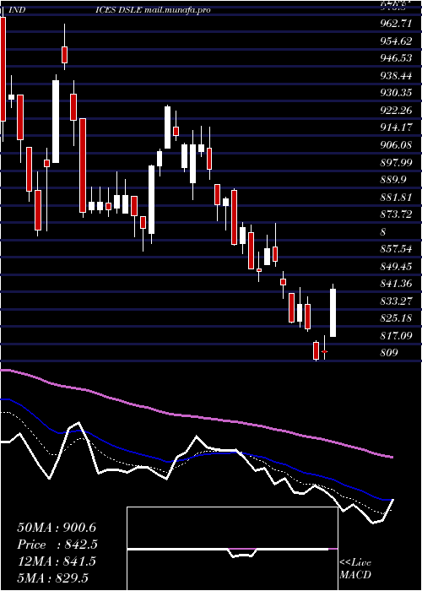Click the 833.27 price axis label
Screen dimensions: 422x591
pos(396,301)
